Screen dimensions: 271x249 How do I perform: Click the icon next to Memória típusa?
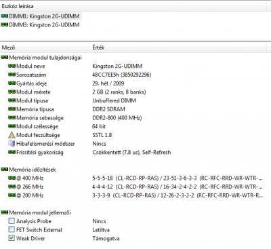(12, 109)
